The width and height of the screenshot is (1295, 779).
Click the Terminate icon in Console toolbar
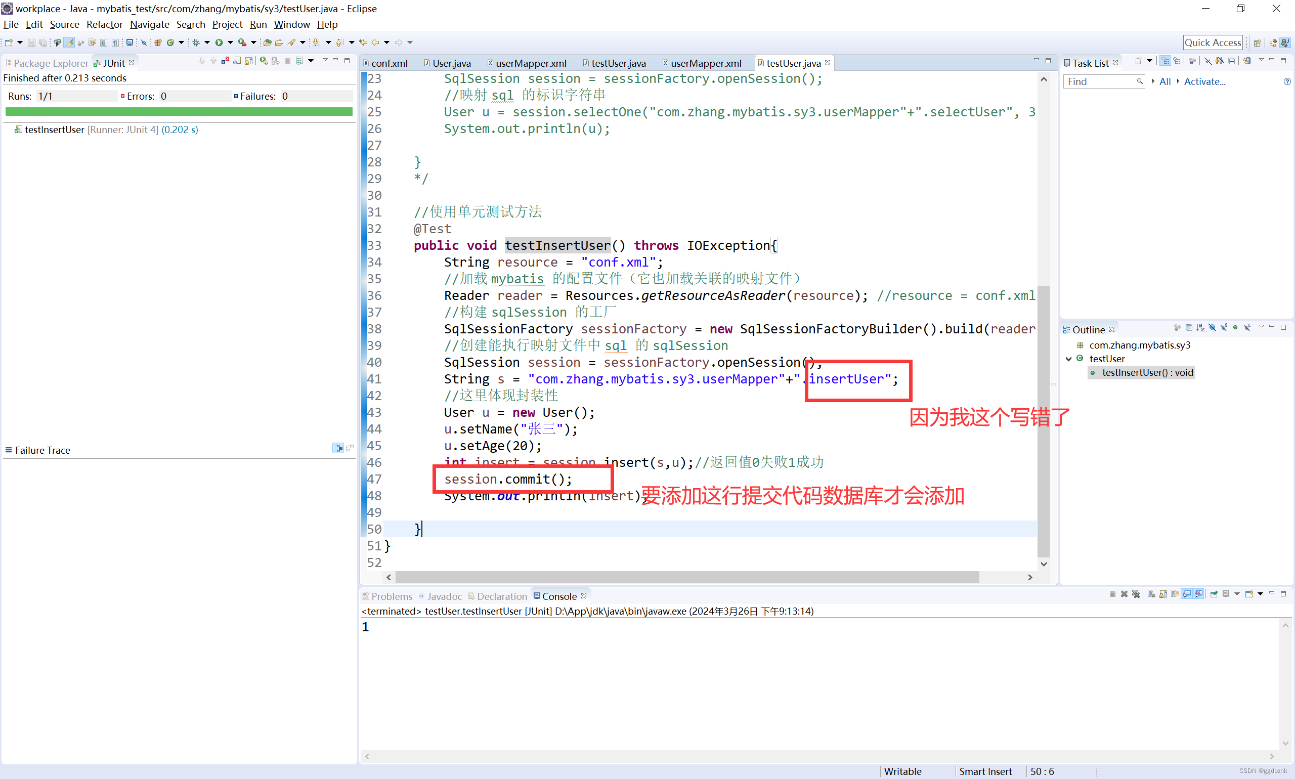click(1112, 594)
